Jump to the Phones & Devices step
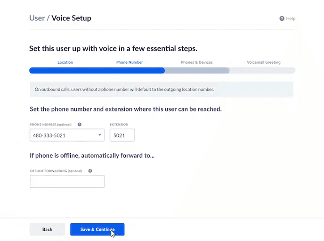The height and width of the screenshot is (241, 324). (197, 62)
